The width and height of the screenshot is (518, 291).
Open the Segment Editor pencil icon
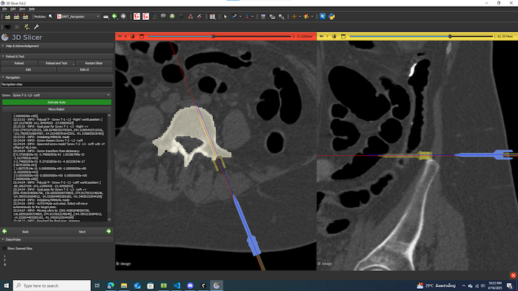(x=199, y=16)
